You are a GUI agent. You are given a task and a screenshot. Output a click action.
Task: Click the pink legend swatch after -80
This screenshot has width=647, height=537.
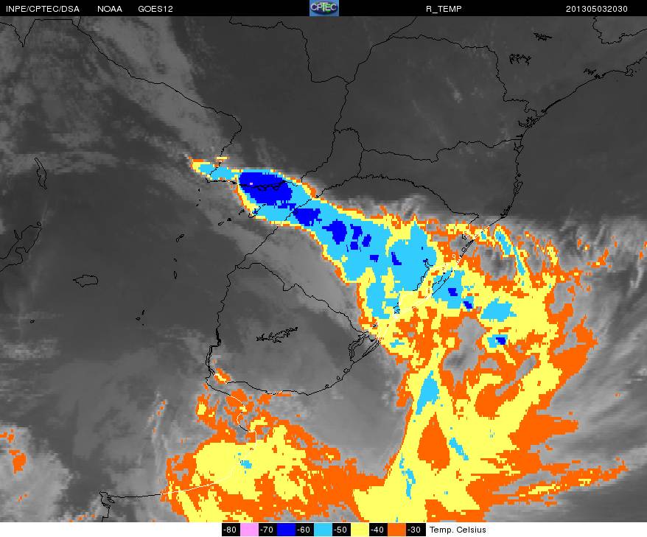coord(249,530)
